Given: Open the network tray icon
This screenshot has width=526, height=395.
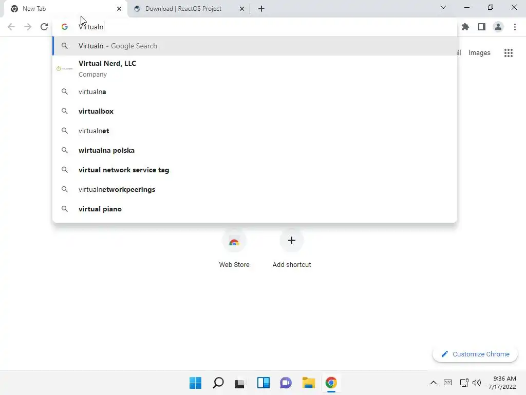Looking at the screenshot, I should (x=464, y=383).
